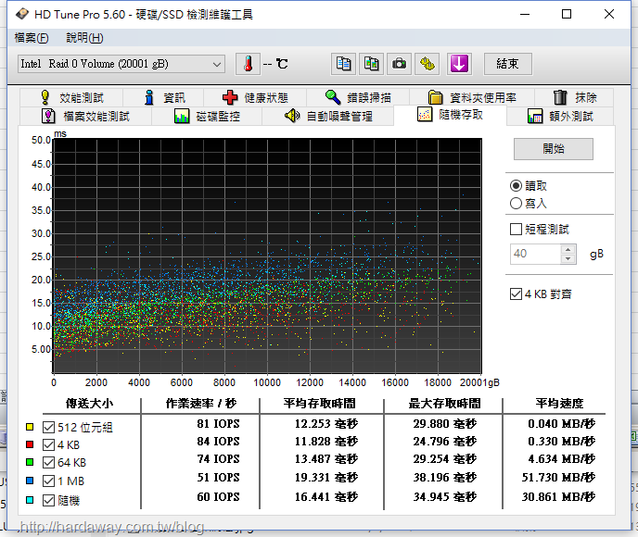This screenshot has width=638, height=537.
Task: Click the cyan 隨機 color swatch
Action: pyautogui.click(x=30, y=500)
